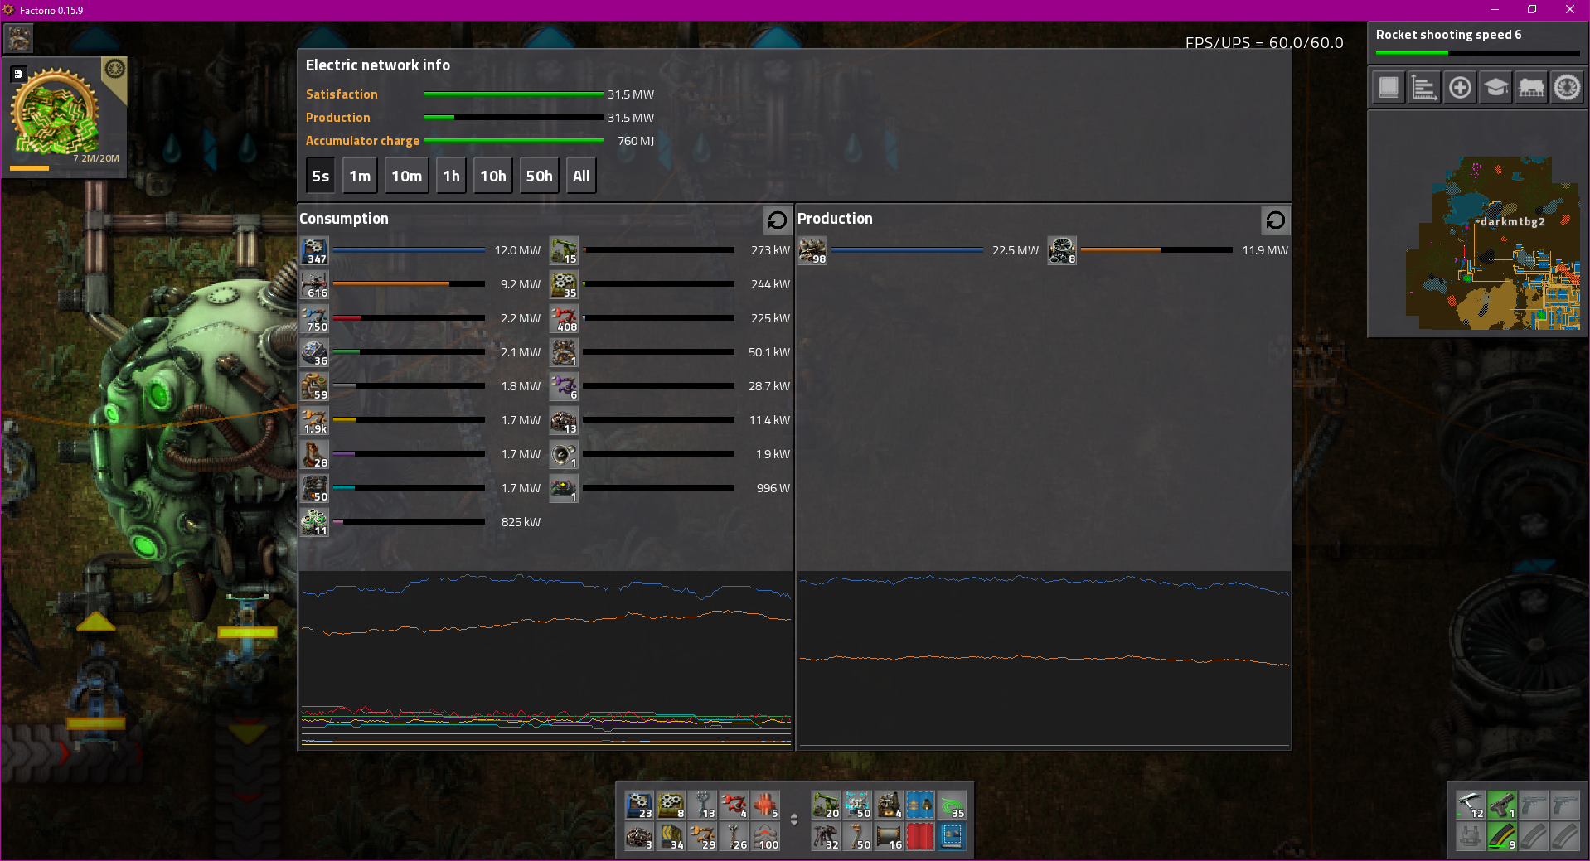1590x861 pixels.
Task: Select programmable speaker icon in consumption list
Action: click(564, 454)
